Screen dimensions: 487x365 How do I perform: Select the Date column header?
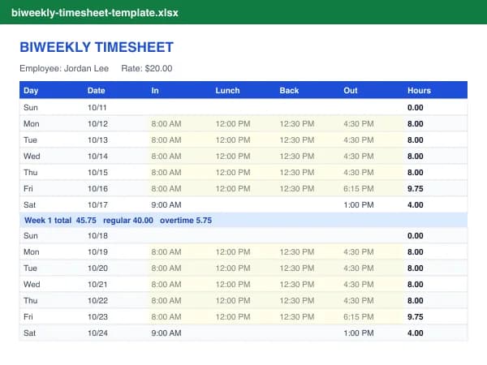click(x=97, y=90)
